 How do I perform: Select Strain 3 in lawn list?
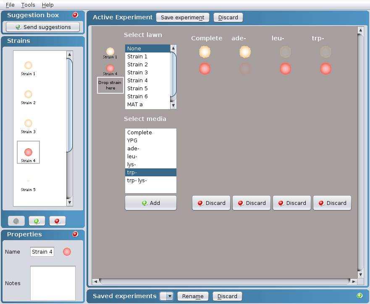(x=147, y=72)
